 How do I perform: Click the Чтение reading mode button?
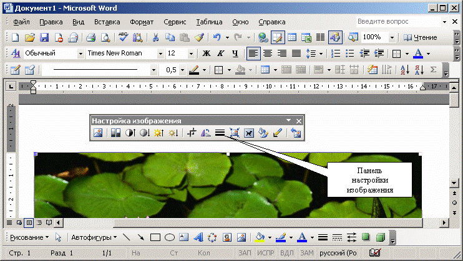point(421,37)
